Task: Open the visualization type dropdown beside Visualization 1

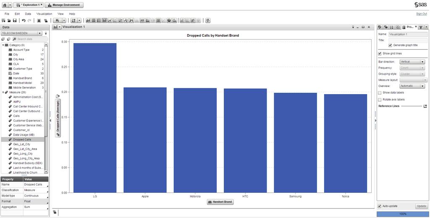Action: (60, 27)
